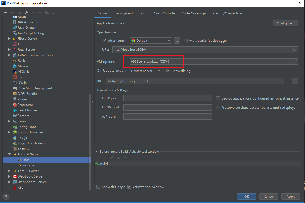Viewport: 305px width, 203px height.
Task: Click in the VM options field
Action: (213, 61)
